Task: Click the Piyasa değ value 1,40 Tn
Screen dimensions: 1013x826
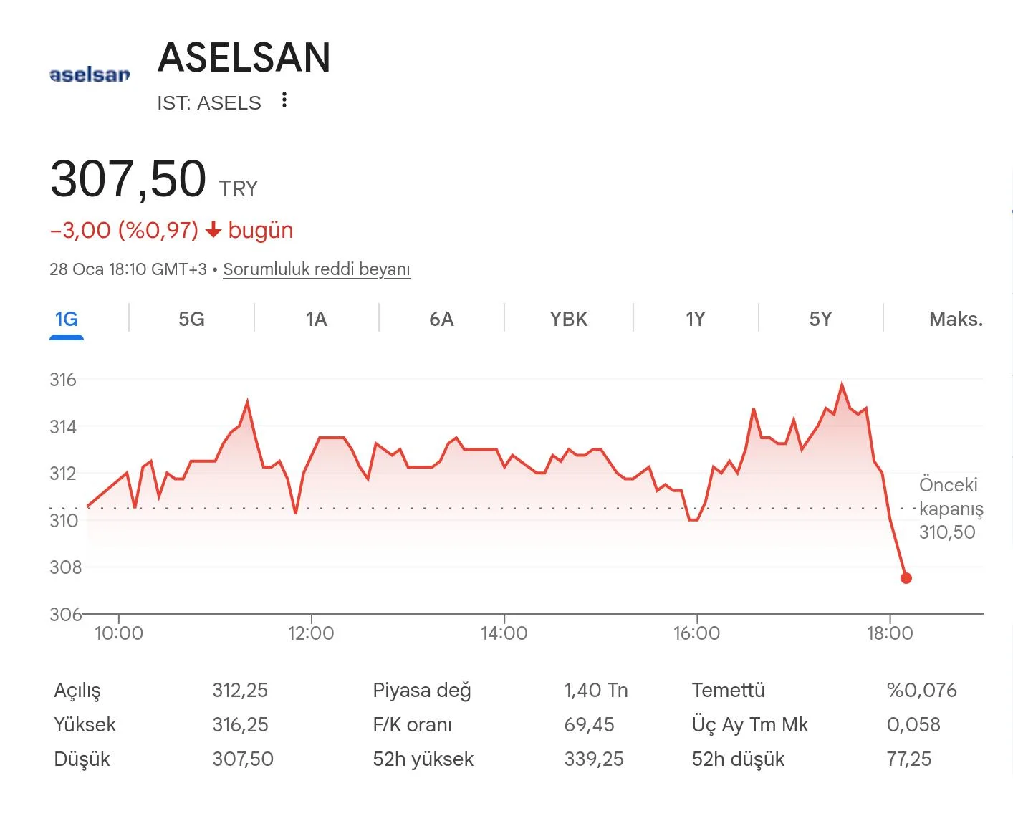Action: (x=596, y=690)
